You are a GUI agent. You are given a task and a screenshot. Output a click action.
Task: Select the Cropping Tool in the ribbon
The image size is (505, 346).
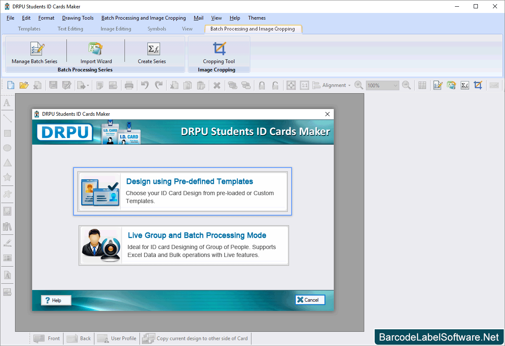point(219,51)
